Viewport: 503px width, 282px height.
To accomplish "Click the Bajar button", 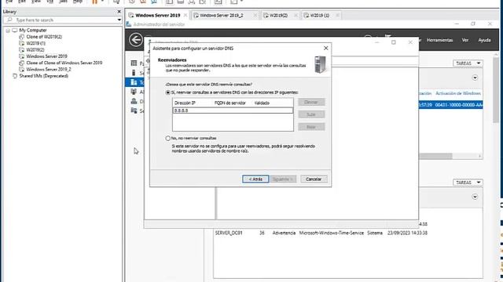I will [311, 127].
